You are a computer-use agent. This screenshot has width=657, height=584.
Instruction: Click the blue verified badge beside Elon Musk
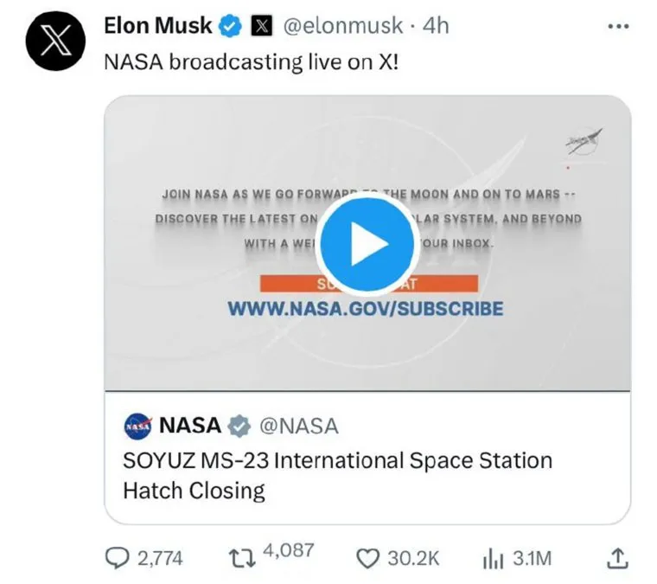coord(229,27)
